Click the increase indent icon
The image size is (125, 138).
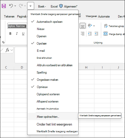pyautogui.click(x=96, y=33)
